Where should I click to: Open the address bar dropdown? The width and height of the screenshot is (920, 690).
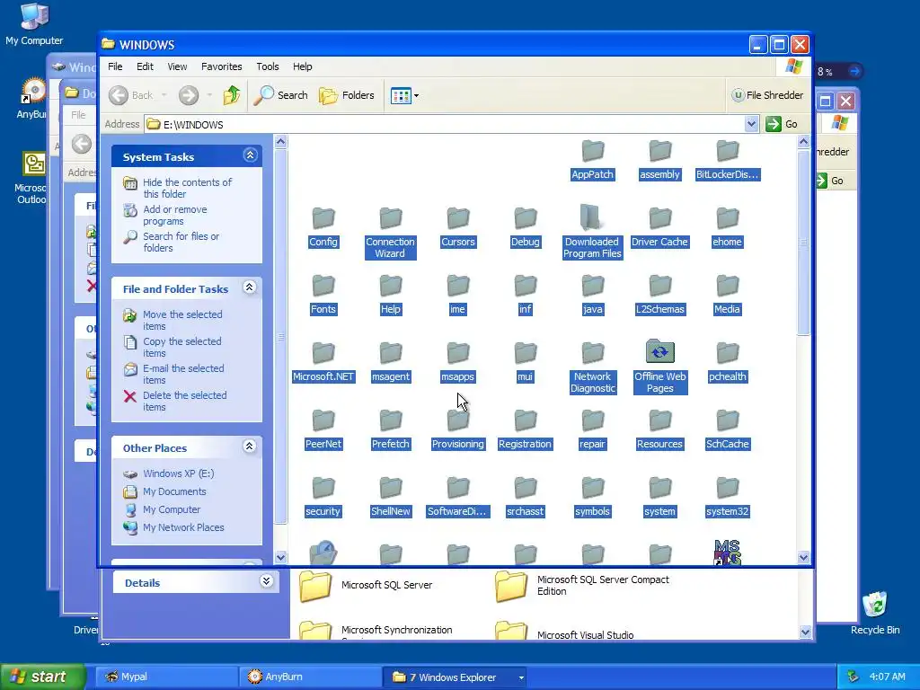click(751, 124)
